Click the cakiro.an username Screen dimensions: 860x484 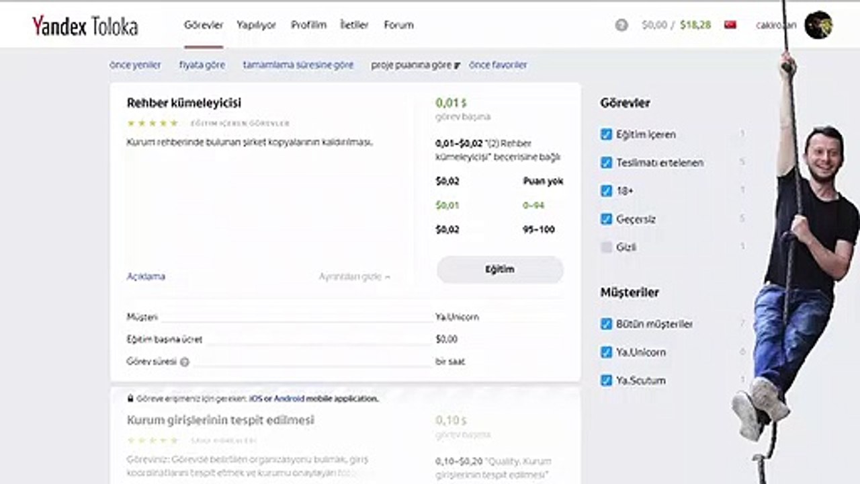(776, 25)
